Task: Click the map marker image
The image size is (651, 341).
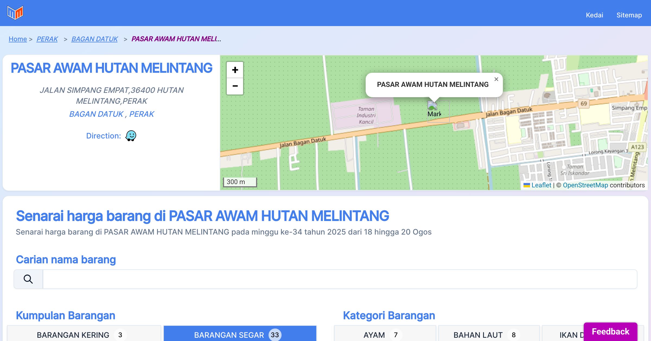Action: point(432,105)
